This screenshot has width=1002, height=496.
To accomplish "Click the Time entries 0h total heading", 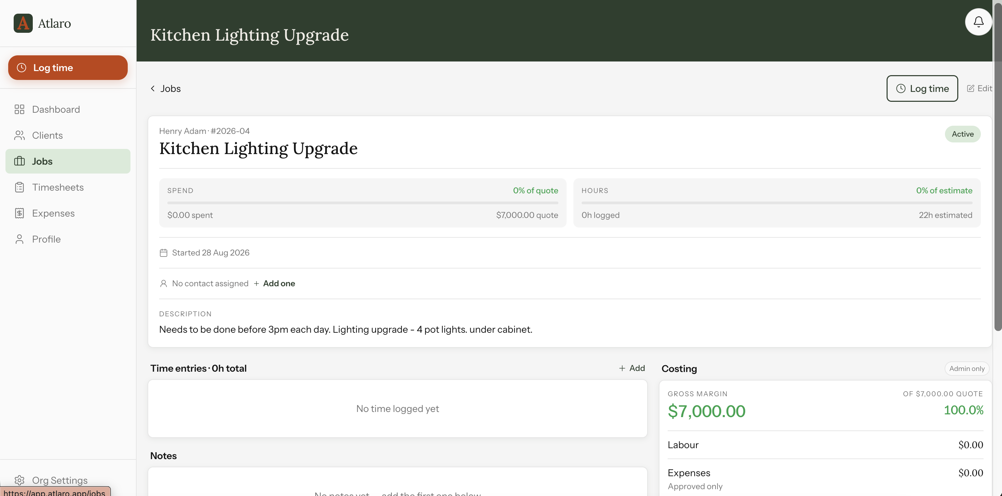I will [198, 368].
